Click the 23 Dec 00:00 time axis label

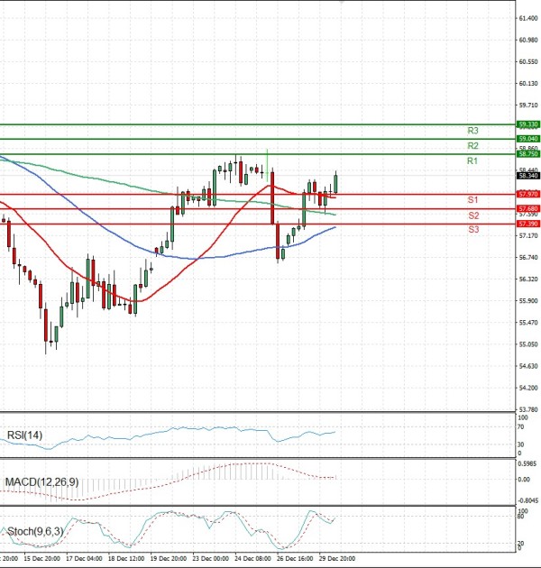coord(212,560)
